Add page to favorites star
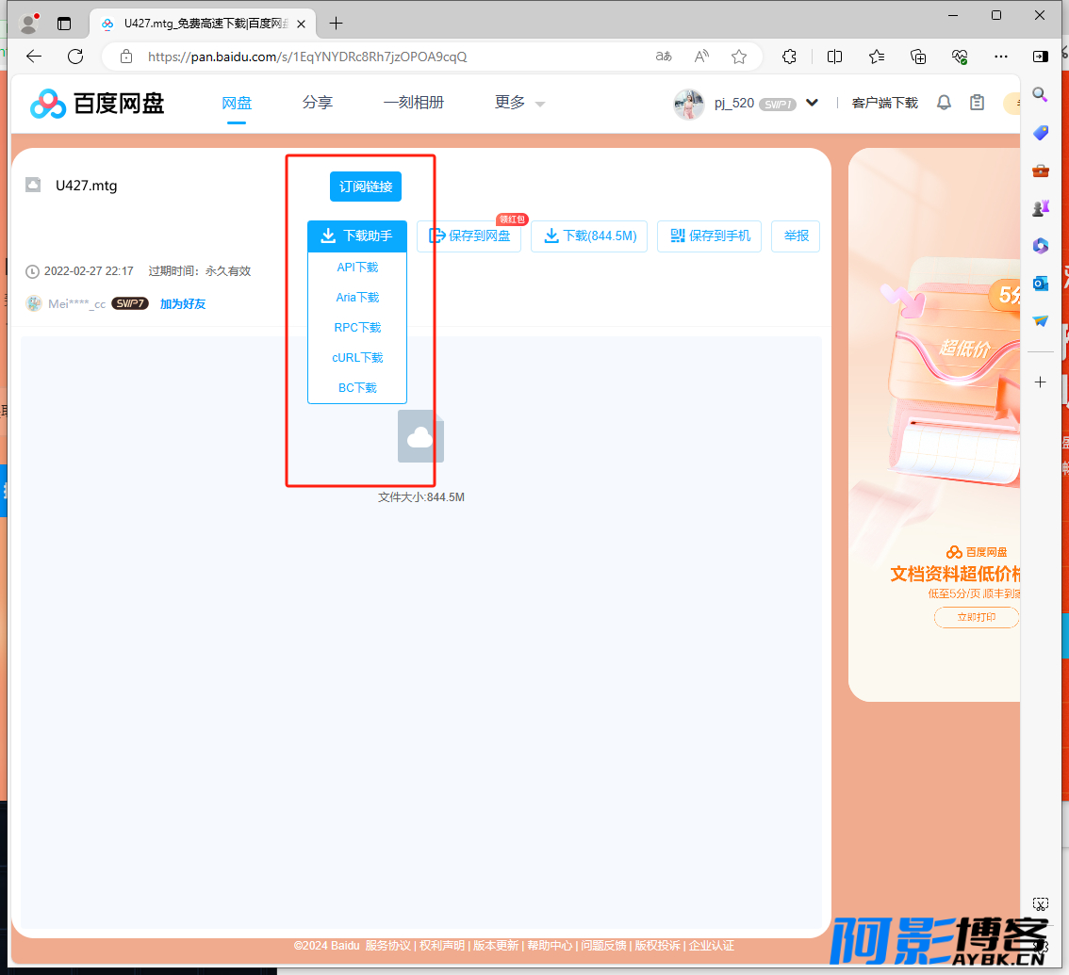Screen dimensions: 1069x975 [x=739, y=57]
